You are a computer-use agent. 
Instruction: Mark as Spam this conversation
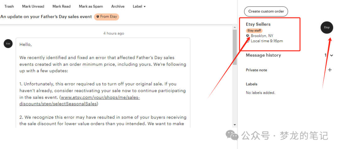click(x=91, y=7)
